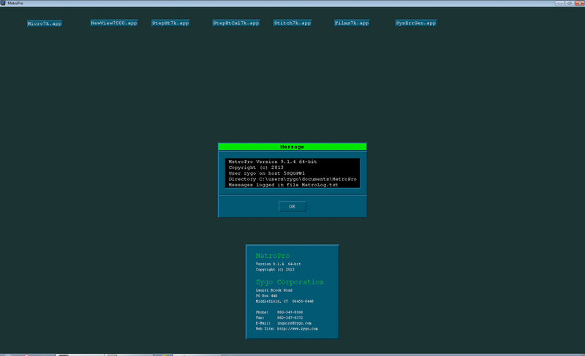585x356 pixels.
Task: Click the http://www.zygo.com web site address
Action: 297,330
